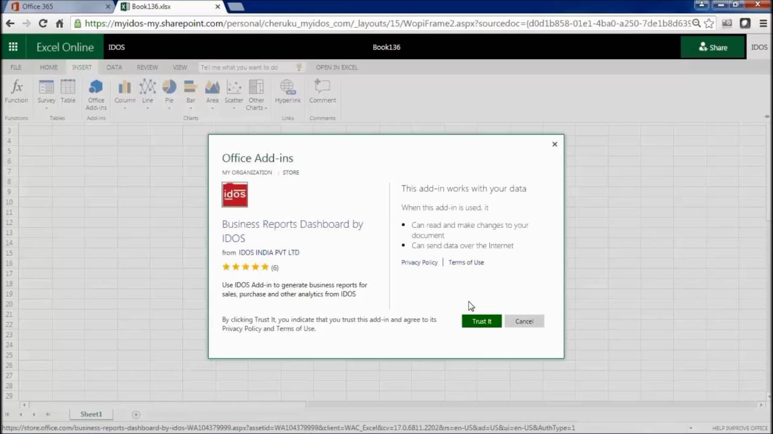773x434 pixels.
Task: Reload the page in Chrome
Action: pyautogui.click(x=43, y=24)
